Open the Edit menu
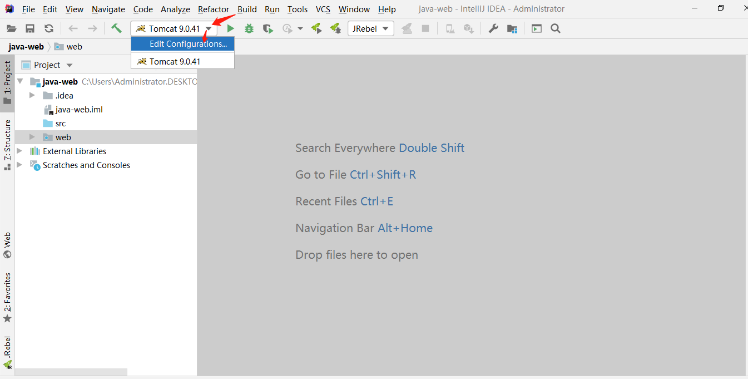This screenshot has width=748, height=379. [x=50, y=9]
